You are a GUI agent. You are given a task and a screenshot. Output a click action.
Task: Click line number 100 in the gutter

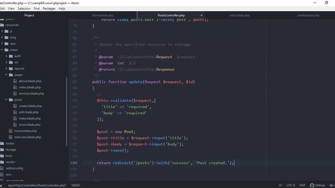74,163
